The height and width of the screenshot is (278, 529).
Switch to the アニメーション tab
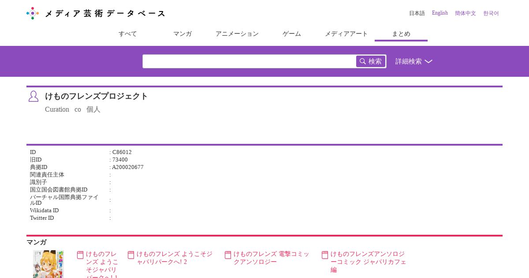(x=237, y=34)
